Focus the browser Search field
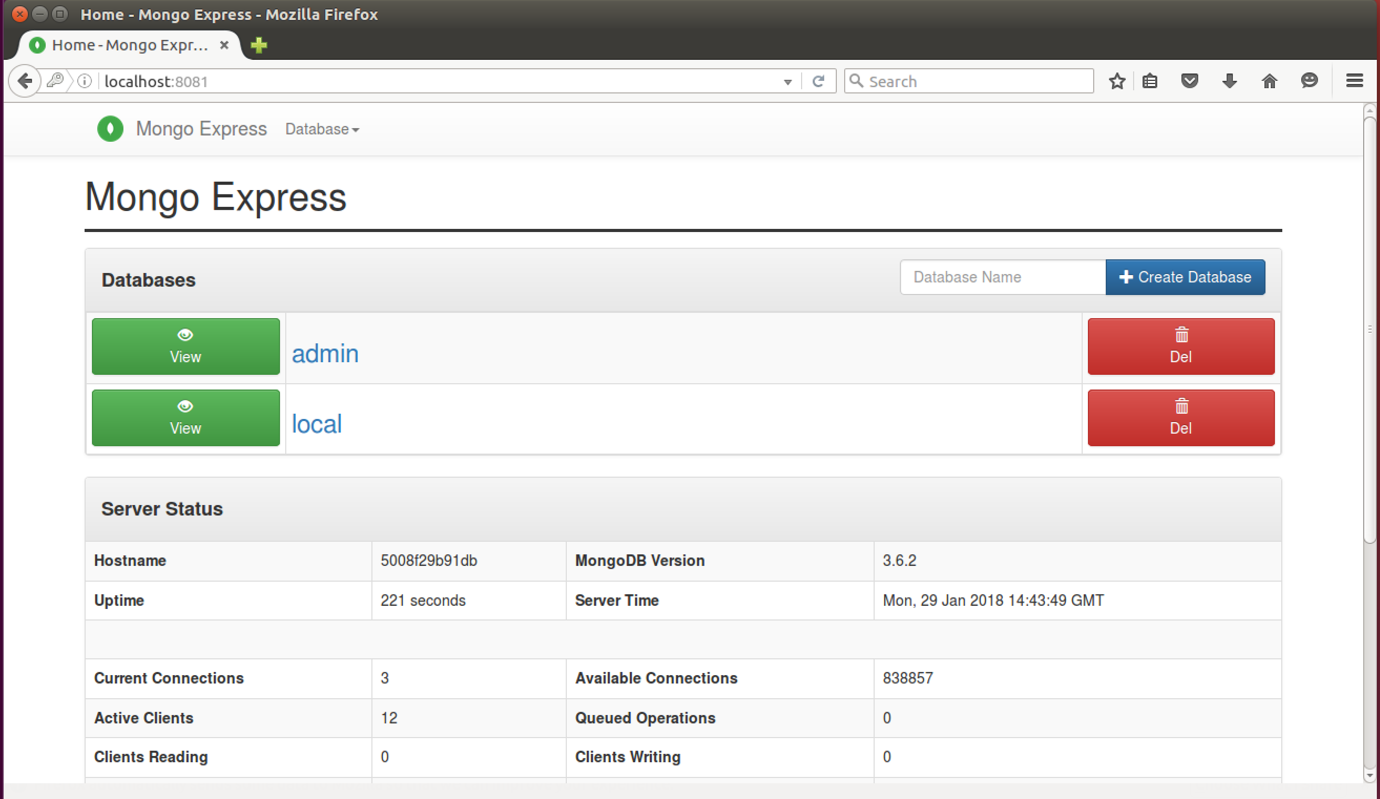1380x799 pixels. 969,81
